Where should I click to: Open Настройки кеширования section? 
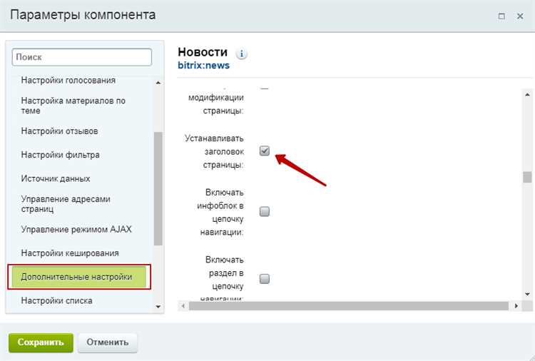[70, 253]
